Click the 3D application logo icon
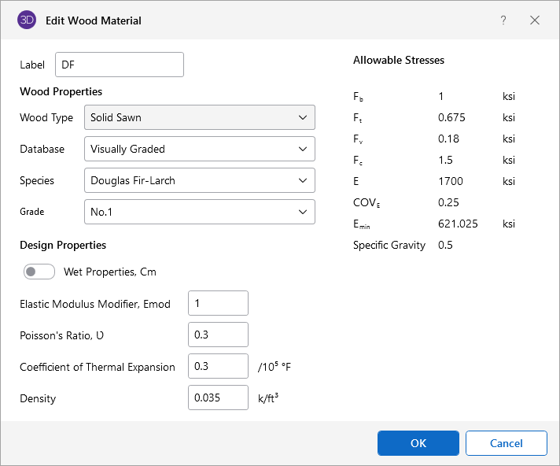 pos(27,20)
